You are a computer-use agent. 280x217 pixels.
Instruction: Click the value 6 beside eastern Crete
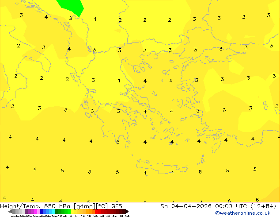tap(200, 172)
